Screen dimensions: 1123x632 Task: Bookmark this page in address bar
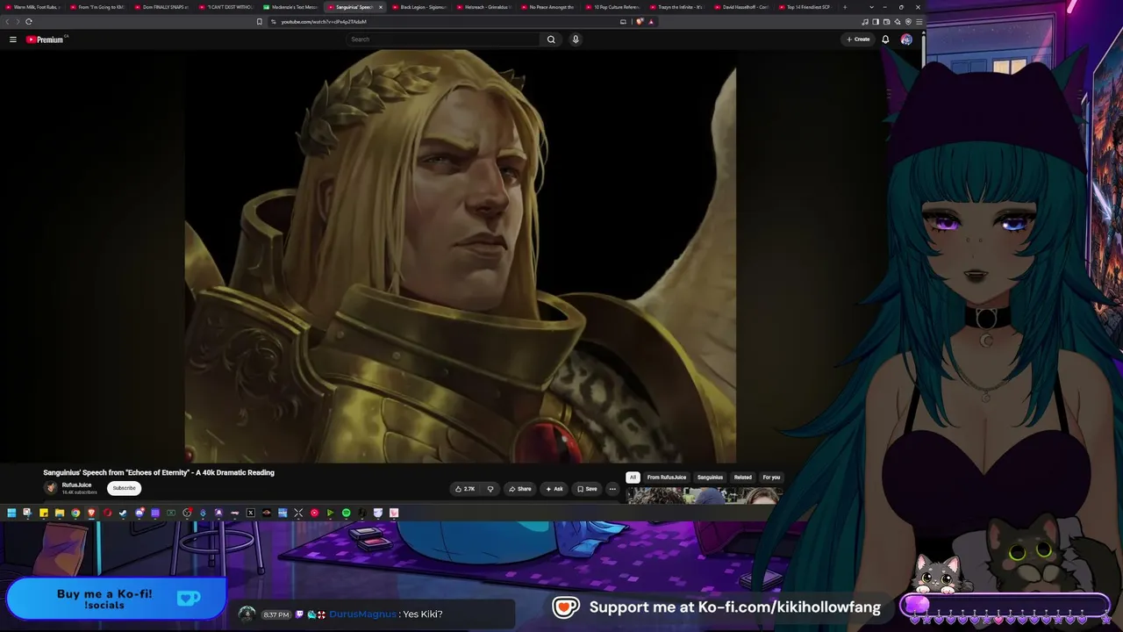click(x=260, y=21)
